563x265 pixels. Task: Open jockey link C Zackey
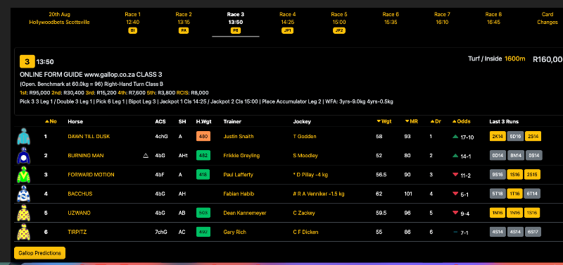[304, 214]
